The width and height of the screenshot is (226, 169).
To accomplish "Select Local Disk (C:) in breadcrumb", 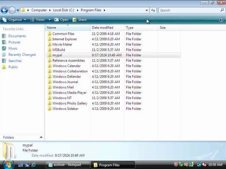I will point(64,10).
